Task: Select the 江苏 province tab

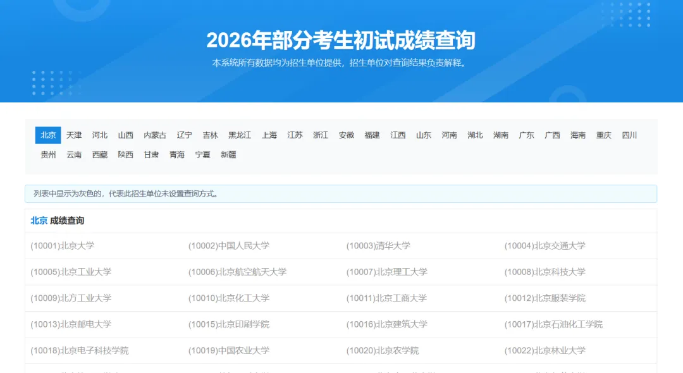Action: click(x=295, y=135)
